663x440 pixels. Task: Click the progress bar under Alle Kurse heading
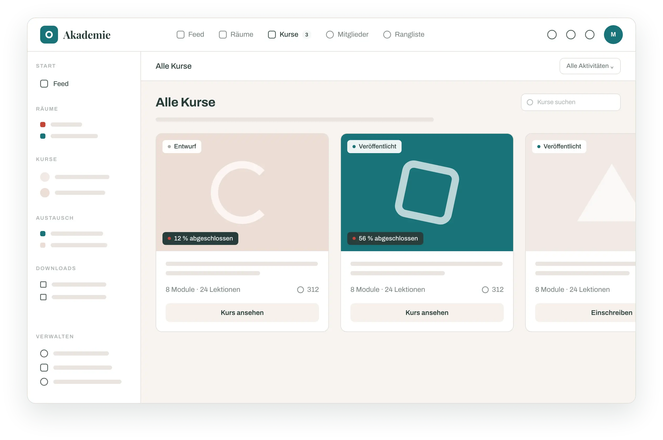(x=294, y=120)
